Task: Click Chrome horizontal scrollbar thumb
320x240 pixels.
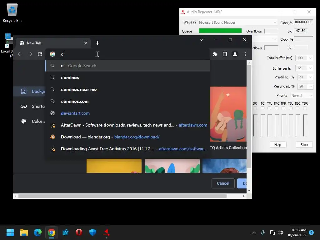Action: [x=122, y=196]
